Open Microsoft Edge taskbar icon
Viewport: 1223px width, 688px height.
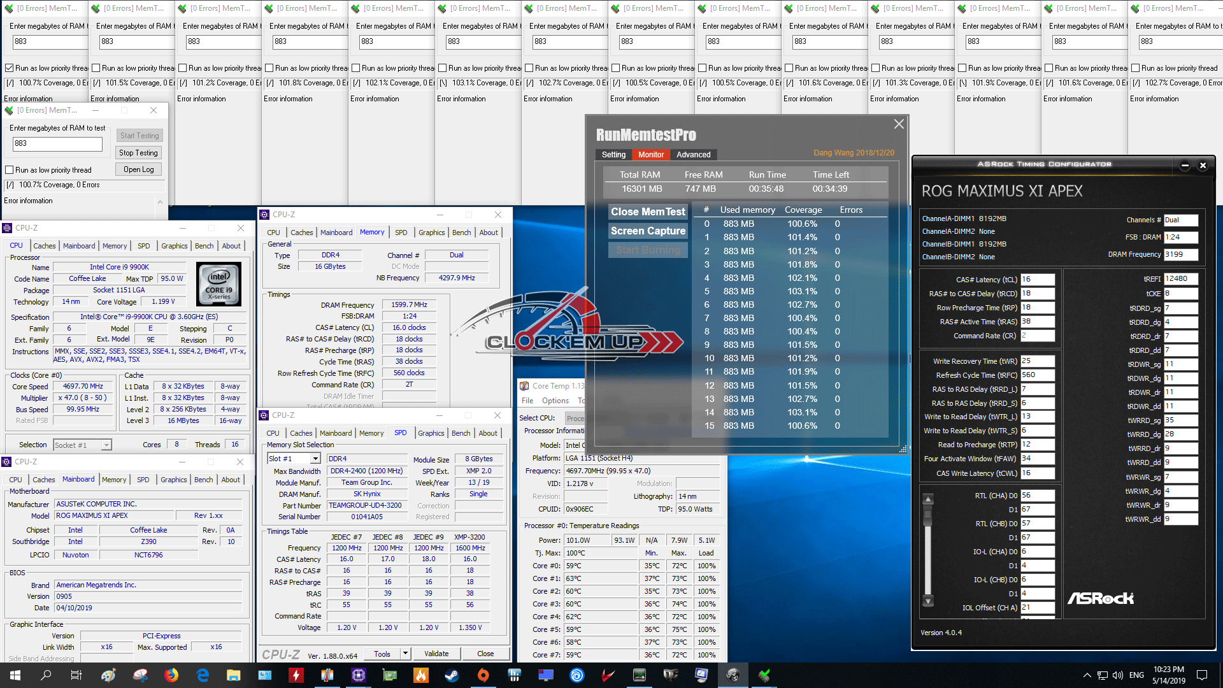[203, 675]
